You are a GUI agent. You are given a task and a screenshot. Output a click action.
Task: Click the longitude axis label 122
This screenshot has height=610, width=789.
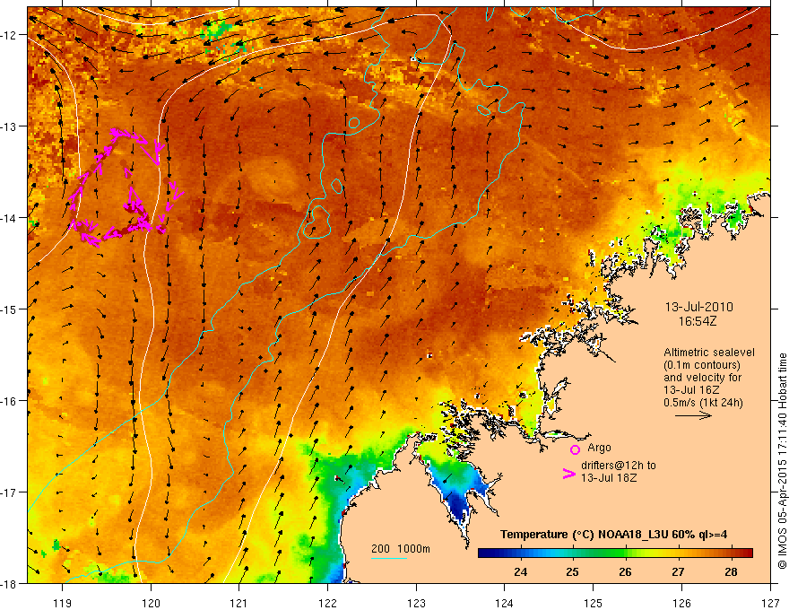click(x=327, y=603)
